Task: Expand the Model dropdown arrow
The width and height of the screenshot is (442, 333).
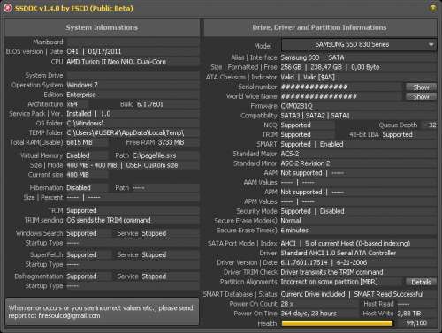Action: coord(431,45)
